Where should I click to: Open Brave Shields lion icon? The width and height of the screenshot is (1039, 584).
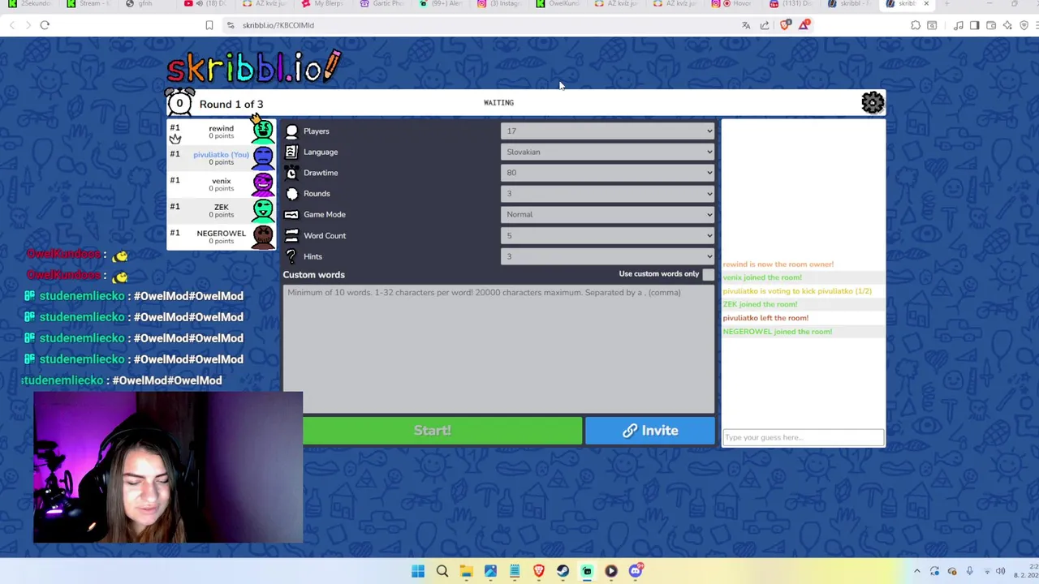pyautogui.click(x=785, y=25)
